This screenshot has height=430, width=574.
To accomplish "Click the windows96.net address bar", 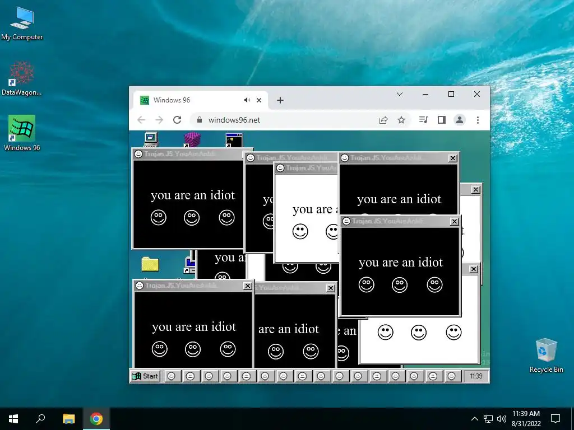I will click(300, 120).
